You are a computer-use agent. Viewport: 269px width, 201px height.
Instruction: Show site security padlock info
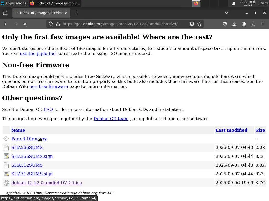pos(58,24)
